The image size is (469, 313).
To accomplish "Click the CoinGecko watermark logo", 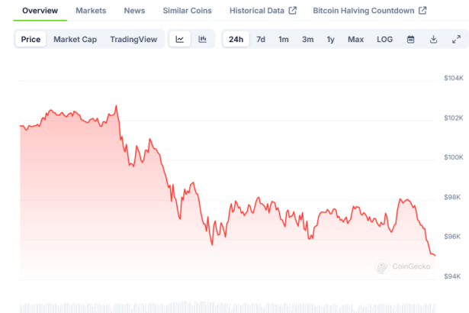I will click(403, 266).
